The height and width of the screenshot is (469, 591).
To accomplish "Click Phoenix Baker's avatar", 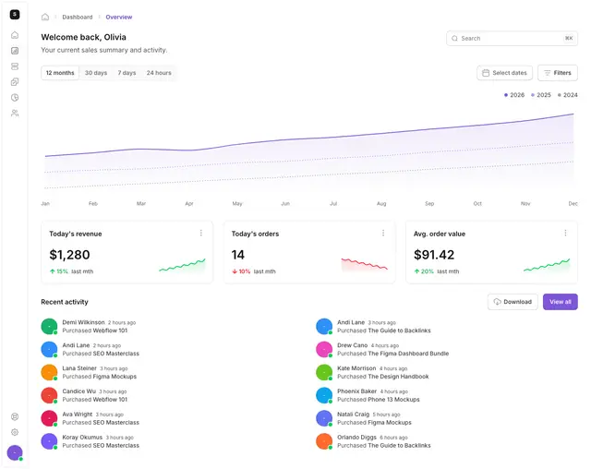I will click(324, 395).
